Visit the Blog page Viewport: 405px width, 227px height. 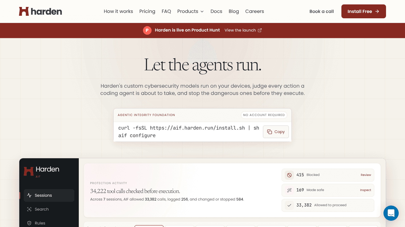(234, 11)
